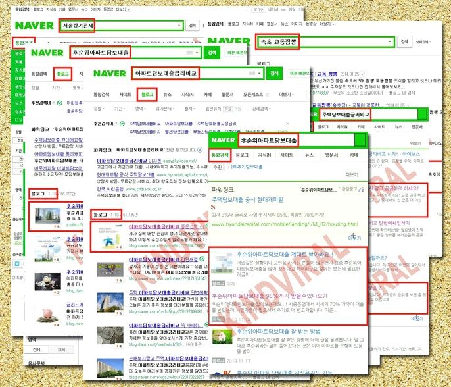451x387 pixels.
Task: Open mobile result 후순위아파트담보대출 잘 받는 방법
Action: point(279,332)
